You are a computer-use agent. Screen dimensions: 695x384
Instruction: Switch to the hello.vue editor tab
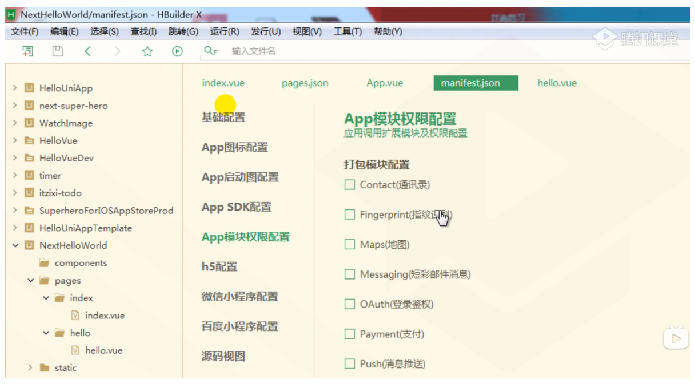coord(557,83)
